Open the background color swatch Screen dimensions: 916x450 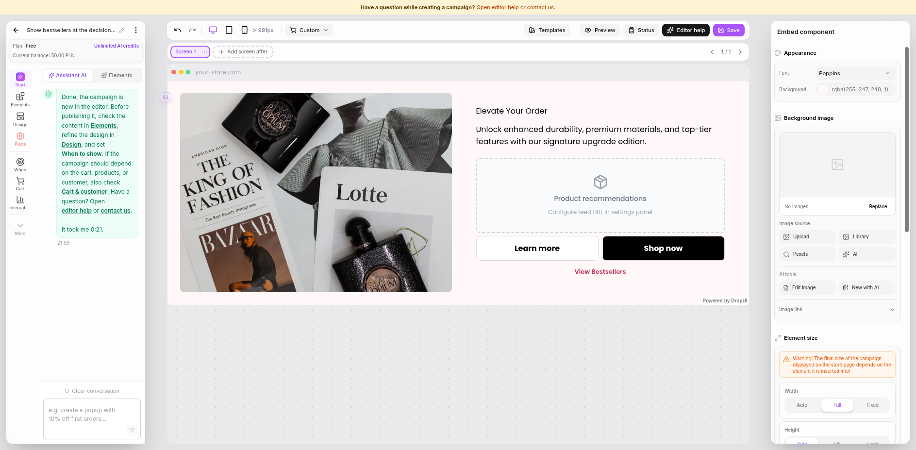click(x=822, y=89)
